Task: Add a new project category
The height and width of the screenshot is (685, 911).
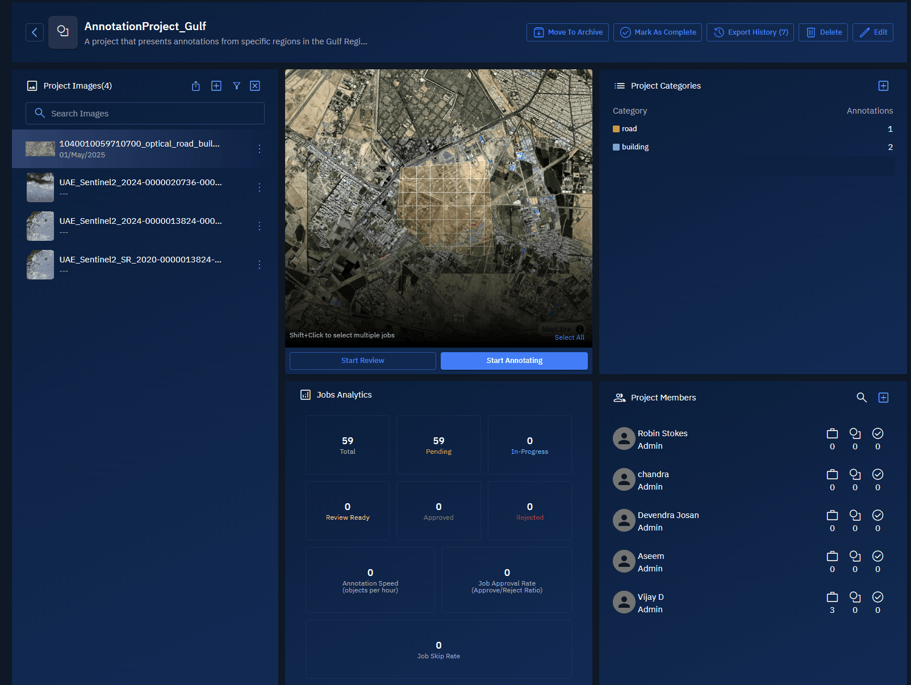Action: coord(883,86)
